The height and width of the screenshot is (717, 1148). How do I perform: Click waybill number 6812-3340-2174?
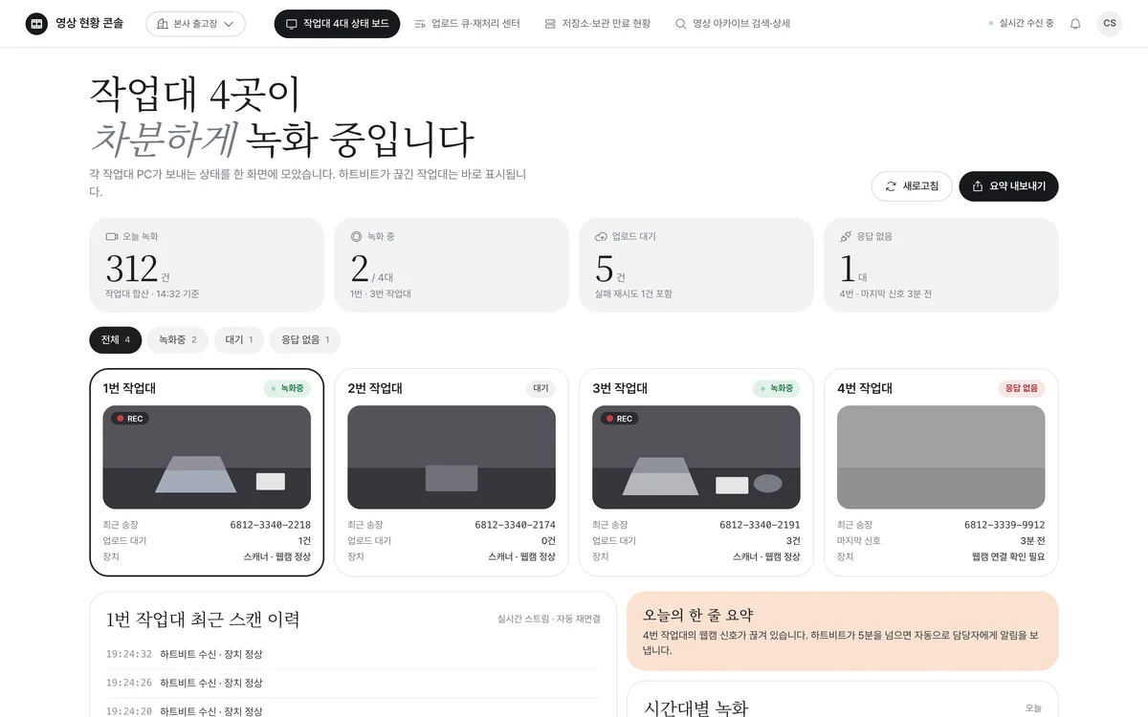point(516,525)
